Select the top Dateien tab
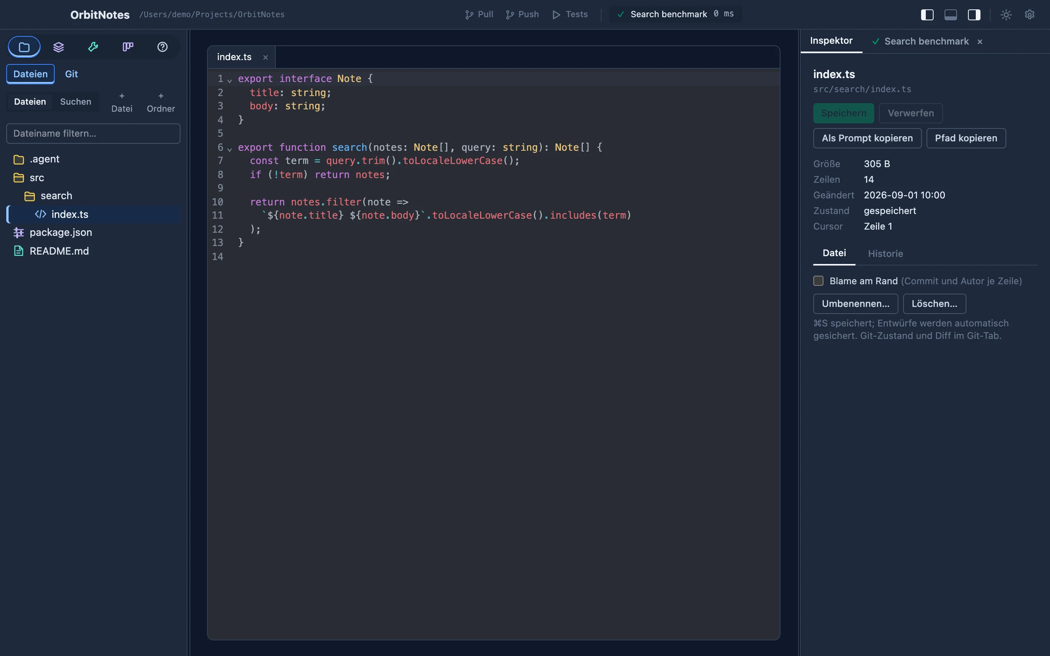 [x=30, y=74]
